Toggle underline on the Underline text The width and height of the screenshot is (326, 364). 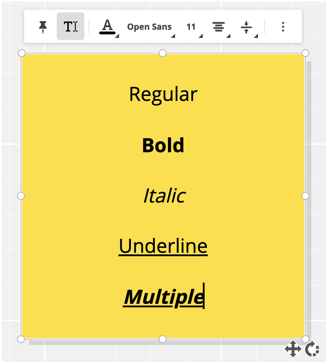point(163,246)
